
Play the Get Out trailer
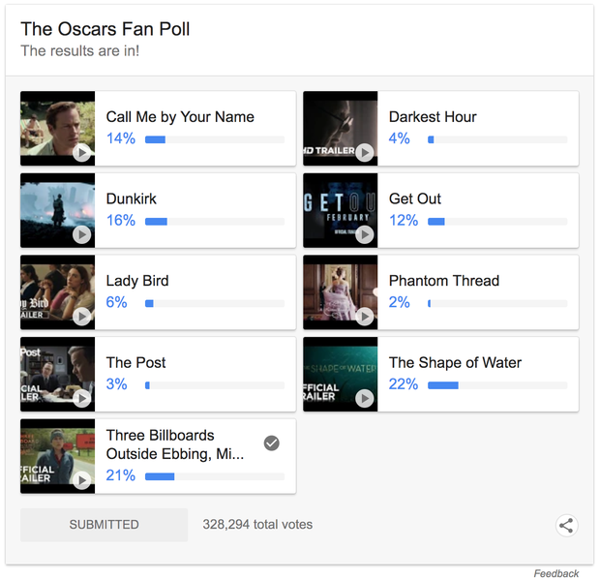click(x=365, y=234)
